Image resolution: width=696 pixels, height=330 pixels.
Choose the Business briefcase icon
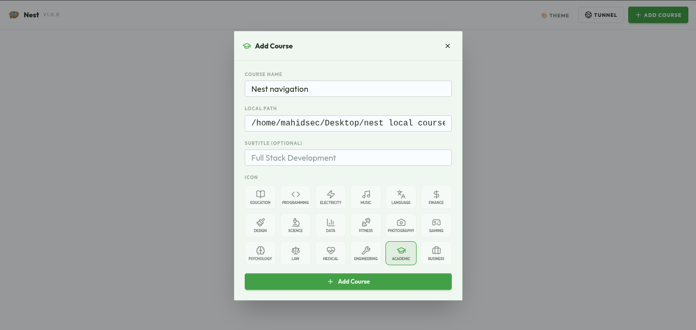click(436, 253)
